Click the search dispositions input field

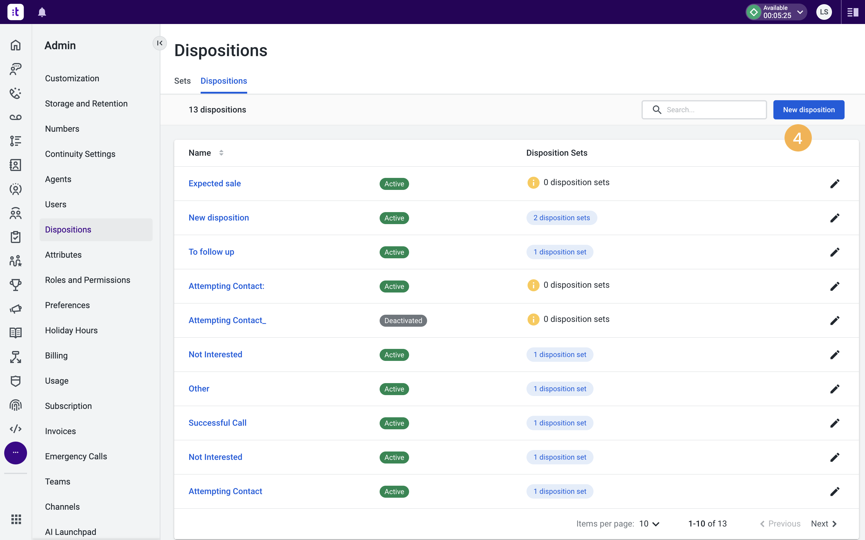pos(704,109)
